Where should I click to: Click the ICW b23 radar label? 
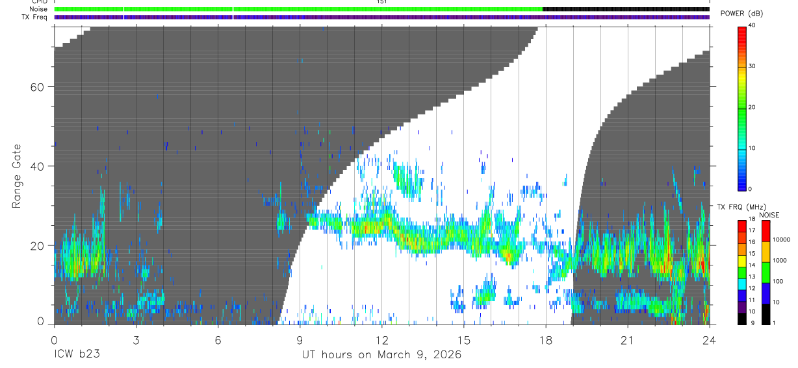pyautogui.click(x=77, y=355)
